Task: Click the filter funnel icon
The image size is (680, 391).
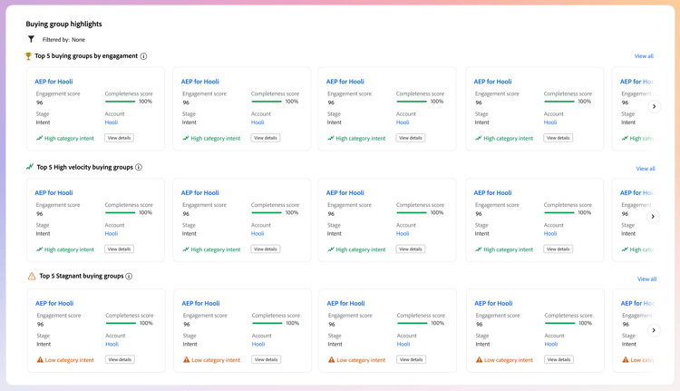Action: (x=32, y=39)
